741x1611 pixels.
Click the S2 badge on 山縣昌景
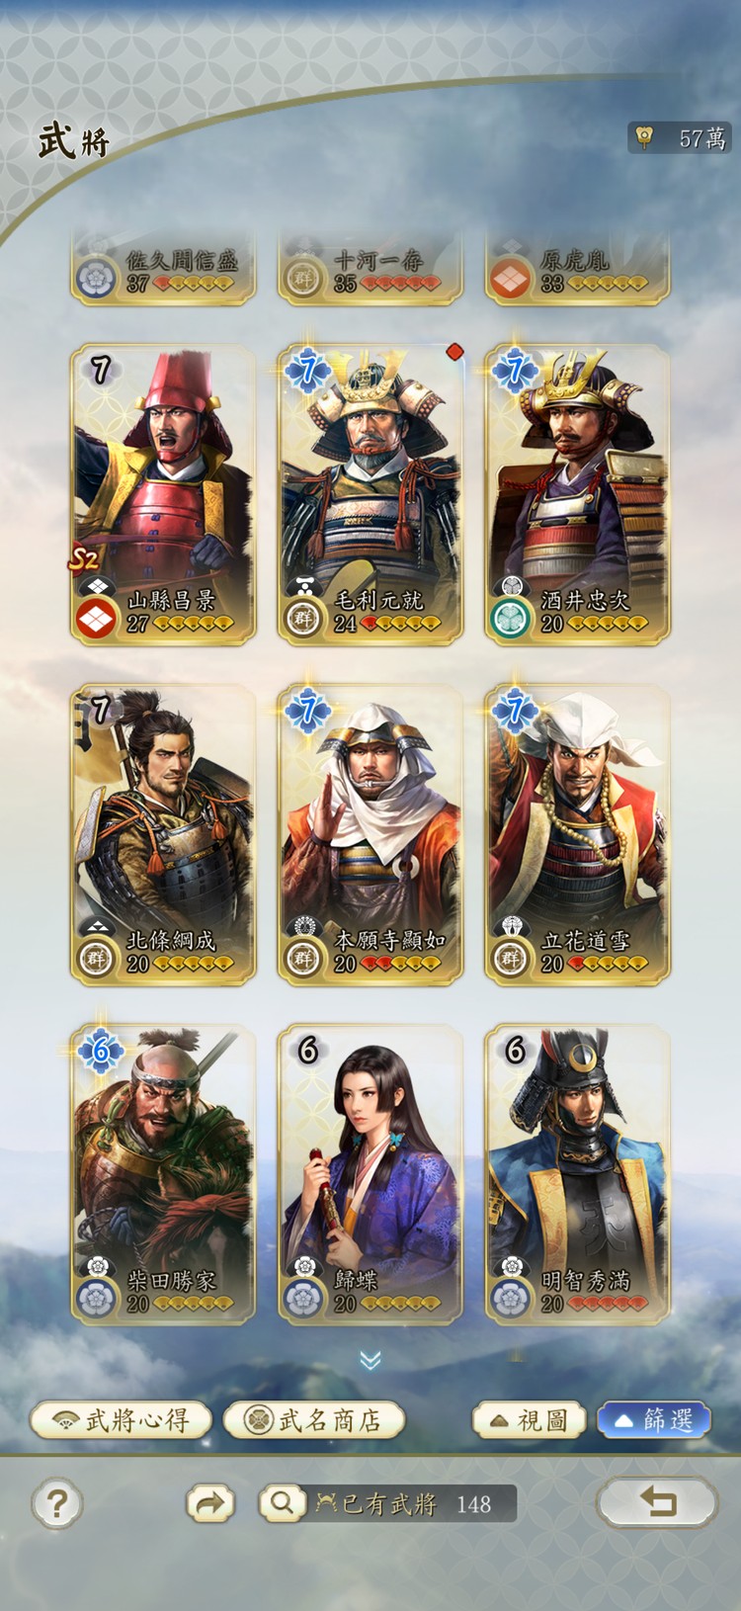pos(83,560)
